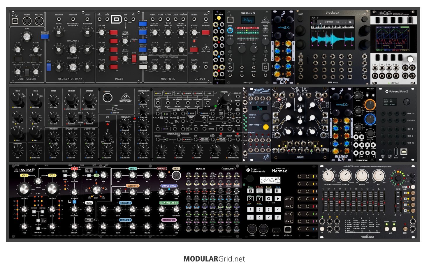
Task: Toggle the White/Pink noise switch
Action: 134,58
